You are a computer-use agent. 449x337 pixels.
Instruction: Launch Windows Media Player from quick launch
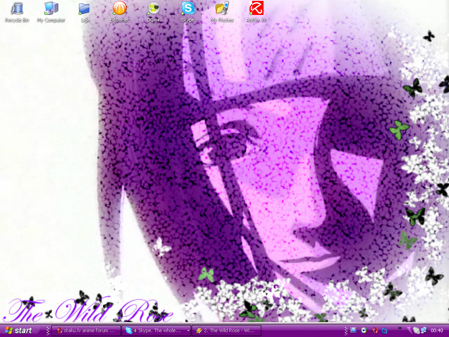363,330
